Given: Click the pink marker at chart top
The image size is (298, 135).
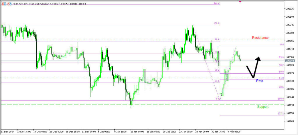Looking at the screenshot, I should pyautogui.click(x=240, y=1).
